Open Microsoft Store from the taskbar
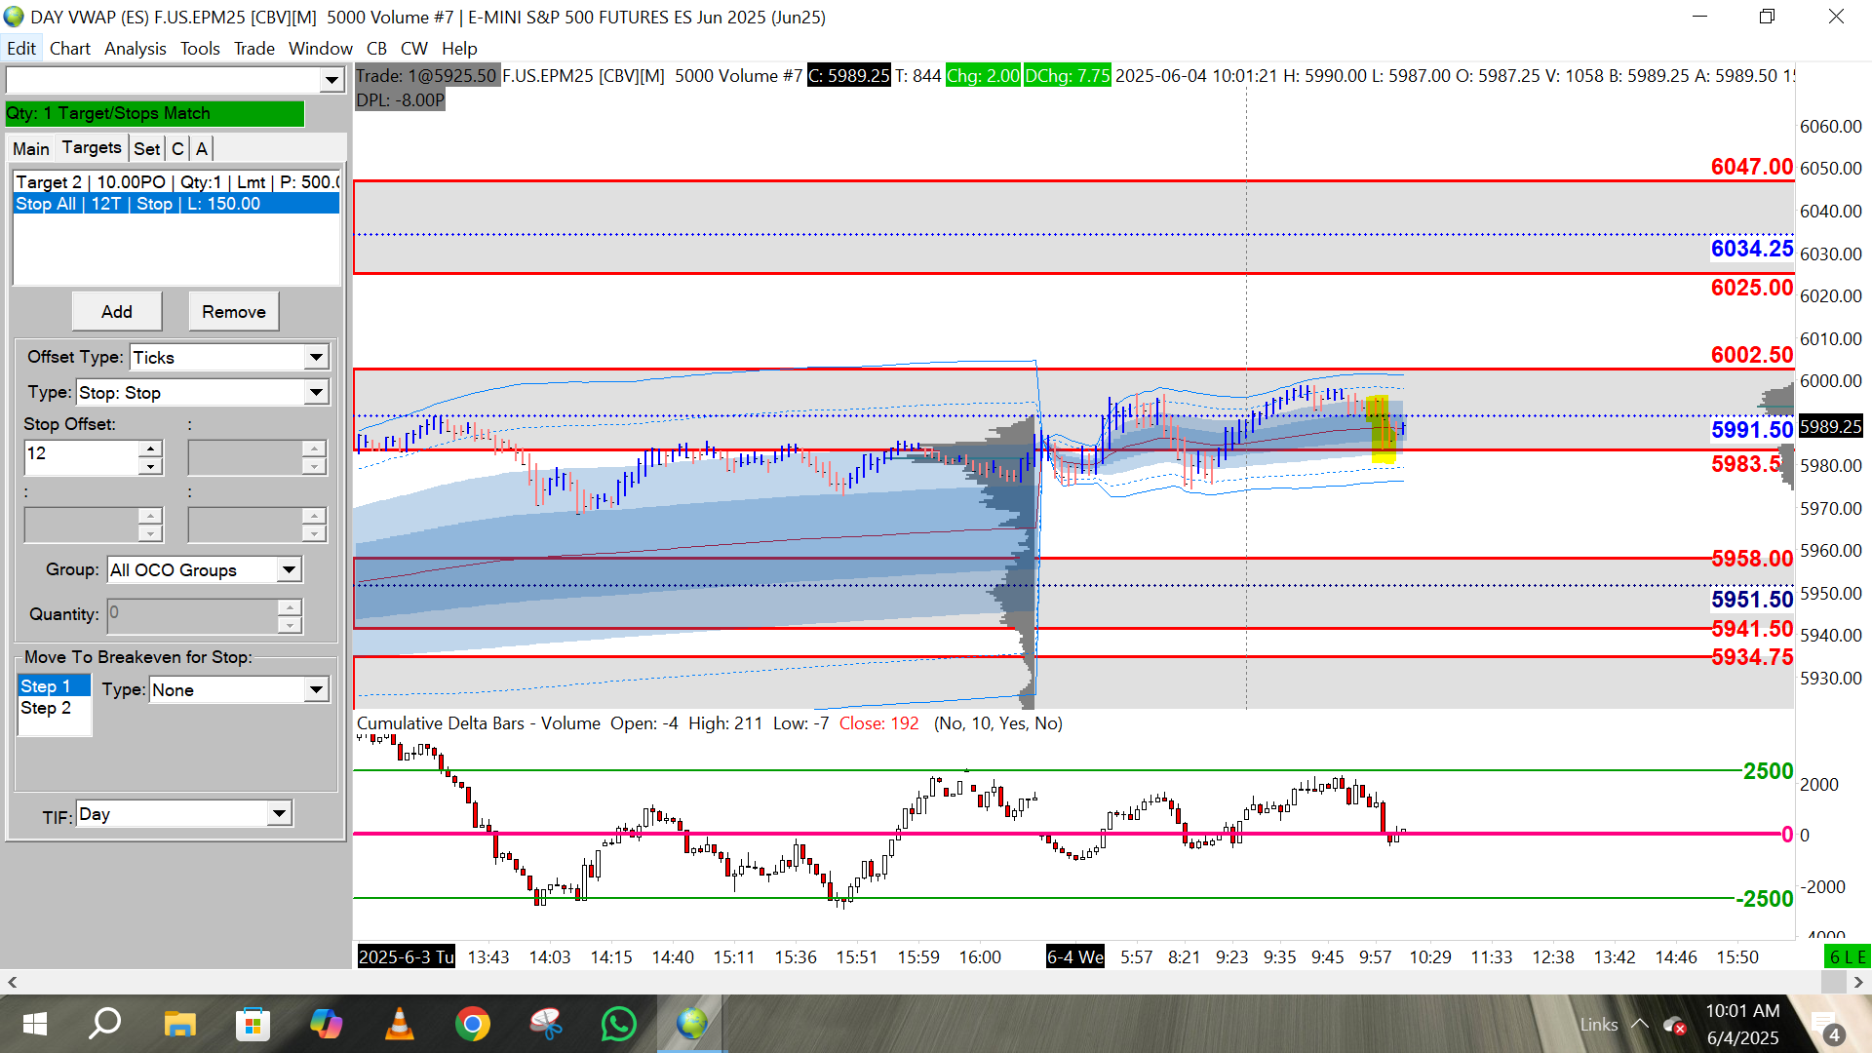 point(253,1024)
